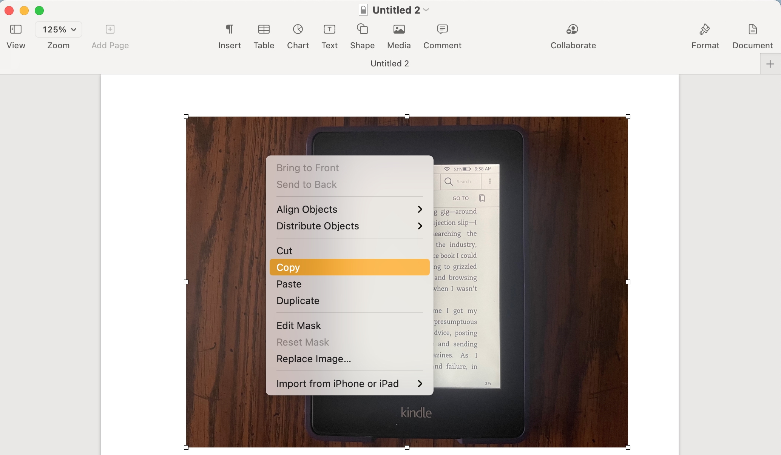781x455 pixels.
Task: Toggle the Document panel
Action: pos(752,35)
